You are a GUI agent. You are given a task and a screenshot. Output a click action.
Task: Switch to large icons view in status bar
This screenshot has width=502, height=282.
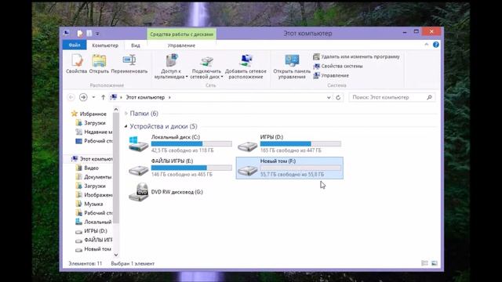(434, 263)
